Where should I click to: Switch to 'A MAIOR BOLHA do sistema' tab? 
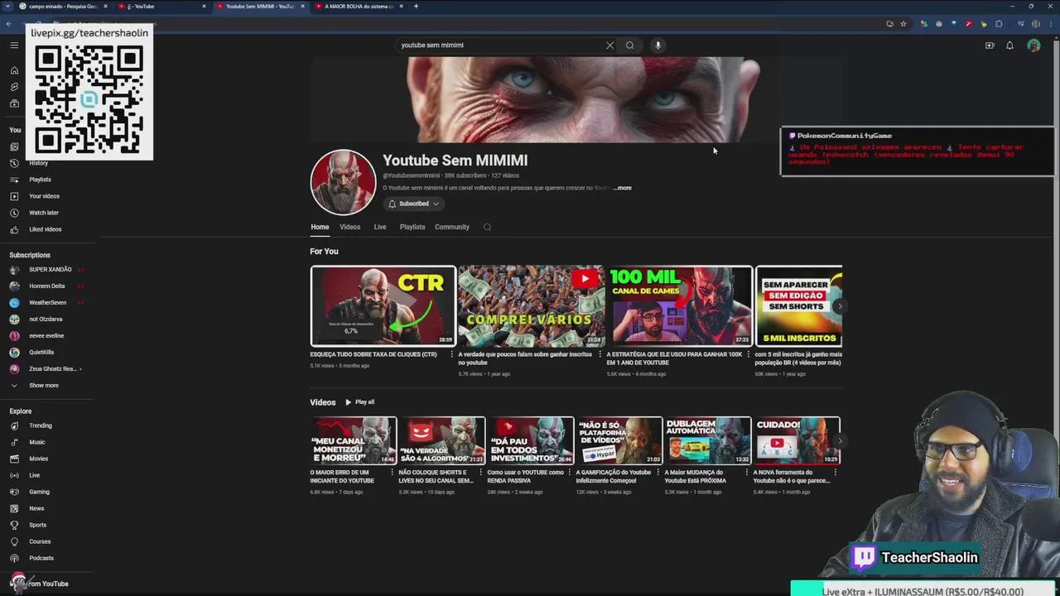tap(359, 7)
